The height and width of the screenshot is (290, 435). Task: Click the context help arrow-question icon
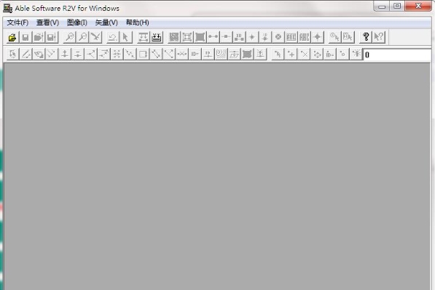pos(379,37)
